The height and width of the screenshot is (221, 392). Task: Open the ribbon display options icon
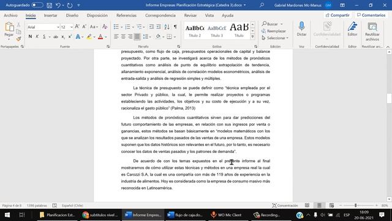[342, 5]
